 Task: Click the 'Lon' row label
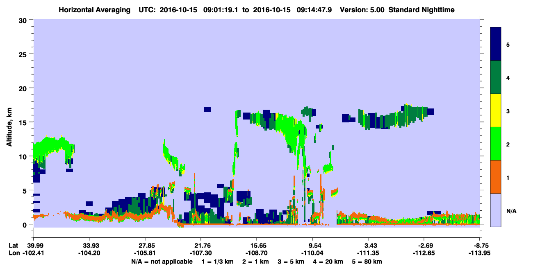[x=14, y=253]
